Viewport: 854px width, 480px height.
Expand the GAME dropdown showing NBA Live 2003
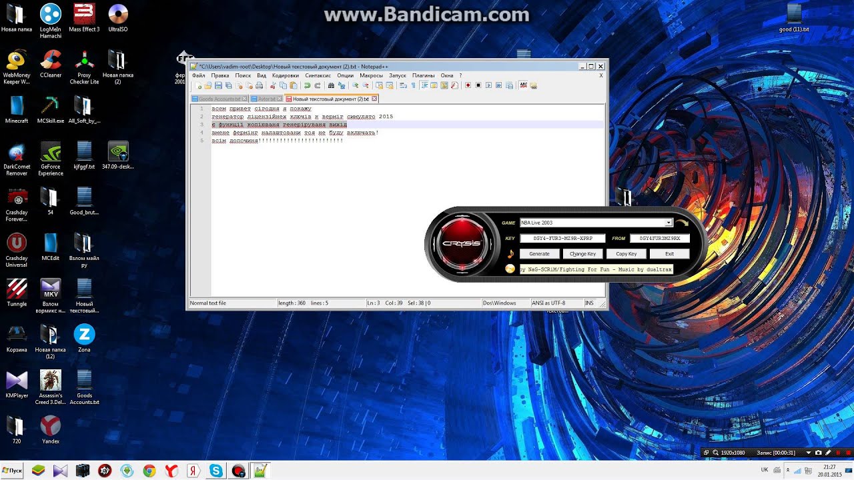point(669,223)
